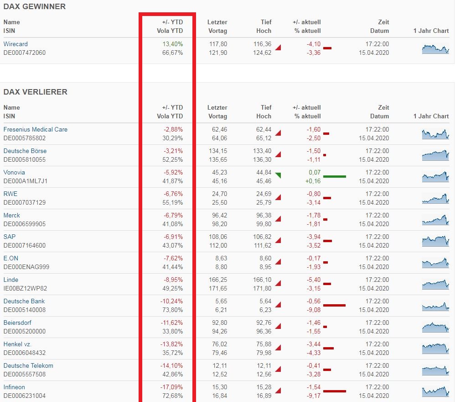This screenshot has width=455, height=402.
Task: Click '+/- YTD' header in DAX Verlierer table
Action: coord(173,107)
